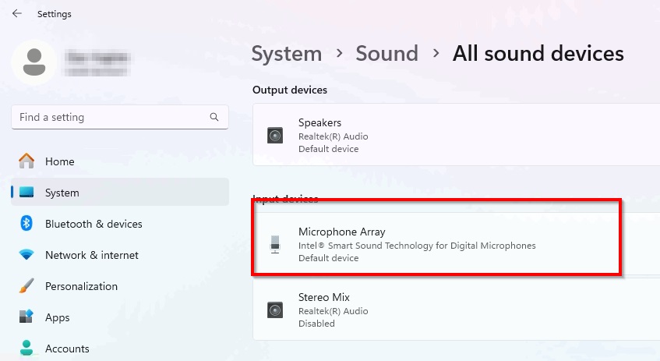Click the Accounts person icon in sidebar
The width and height of the screenshot is (660, 361).
(x=26, y=348)
